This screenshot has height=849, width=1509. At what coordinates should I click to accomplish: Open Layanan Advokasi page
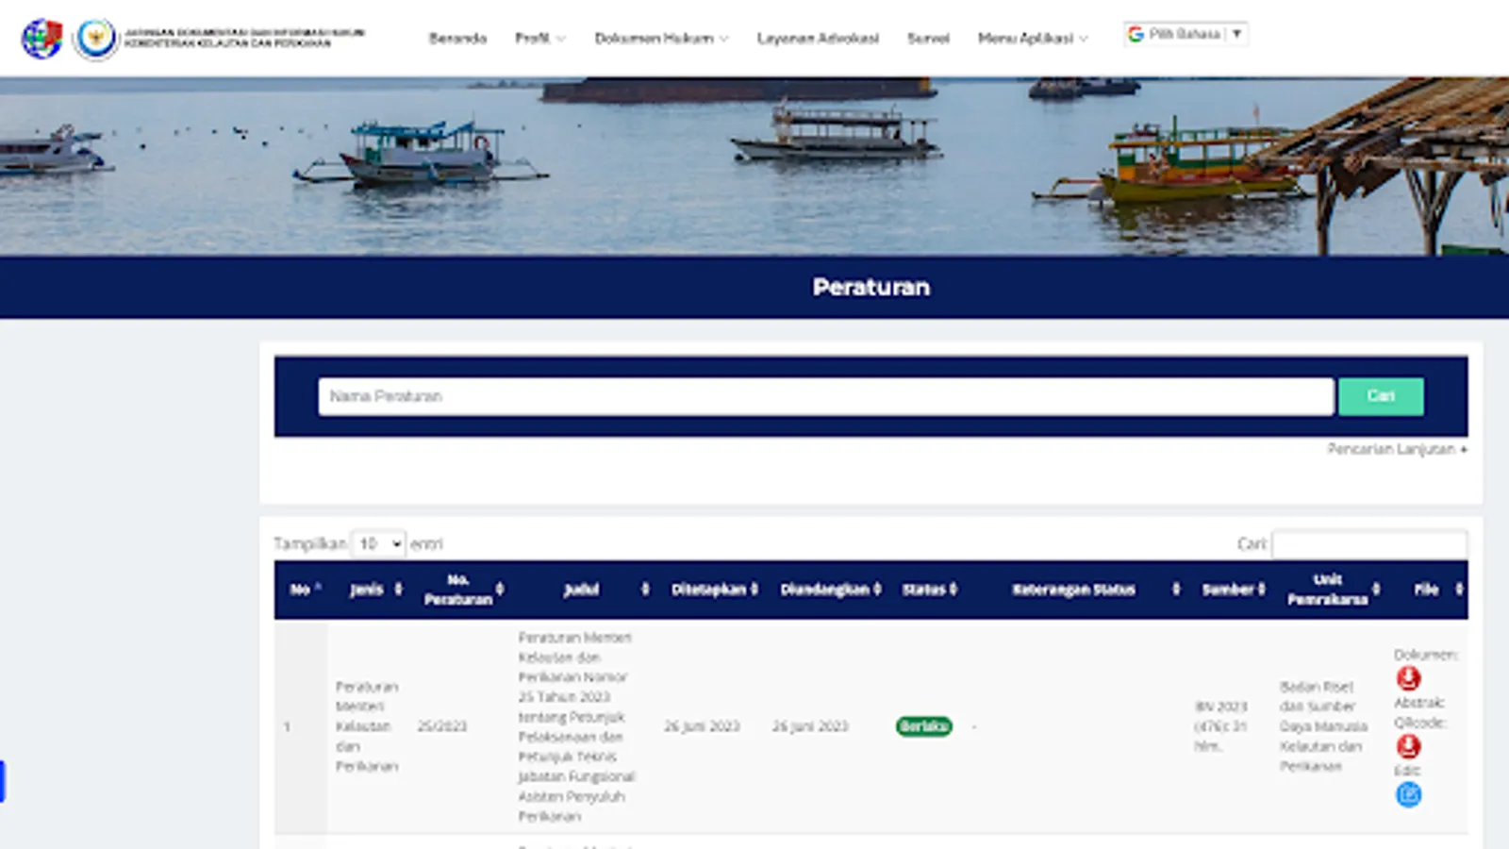tap(818, 39)
